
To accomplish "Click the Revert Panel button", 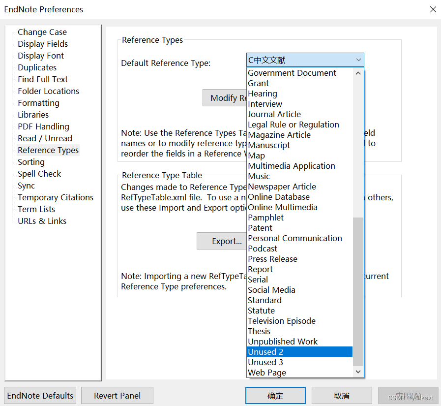I will coord(118,396).
